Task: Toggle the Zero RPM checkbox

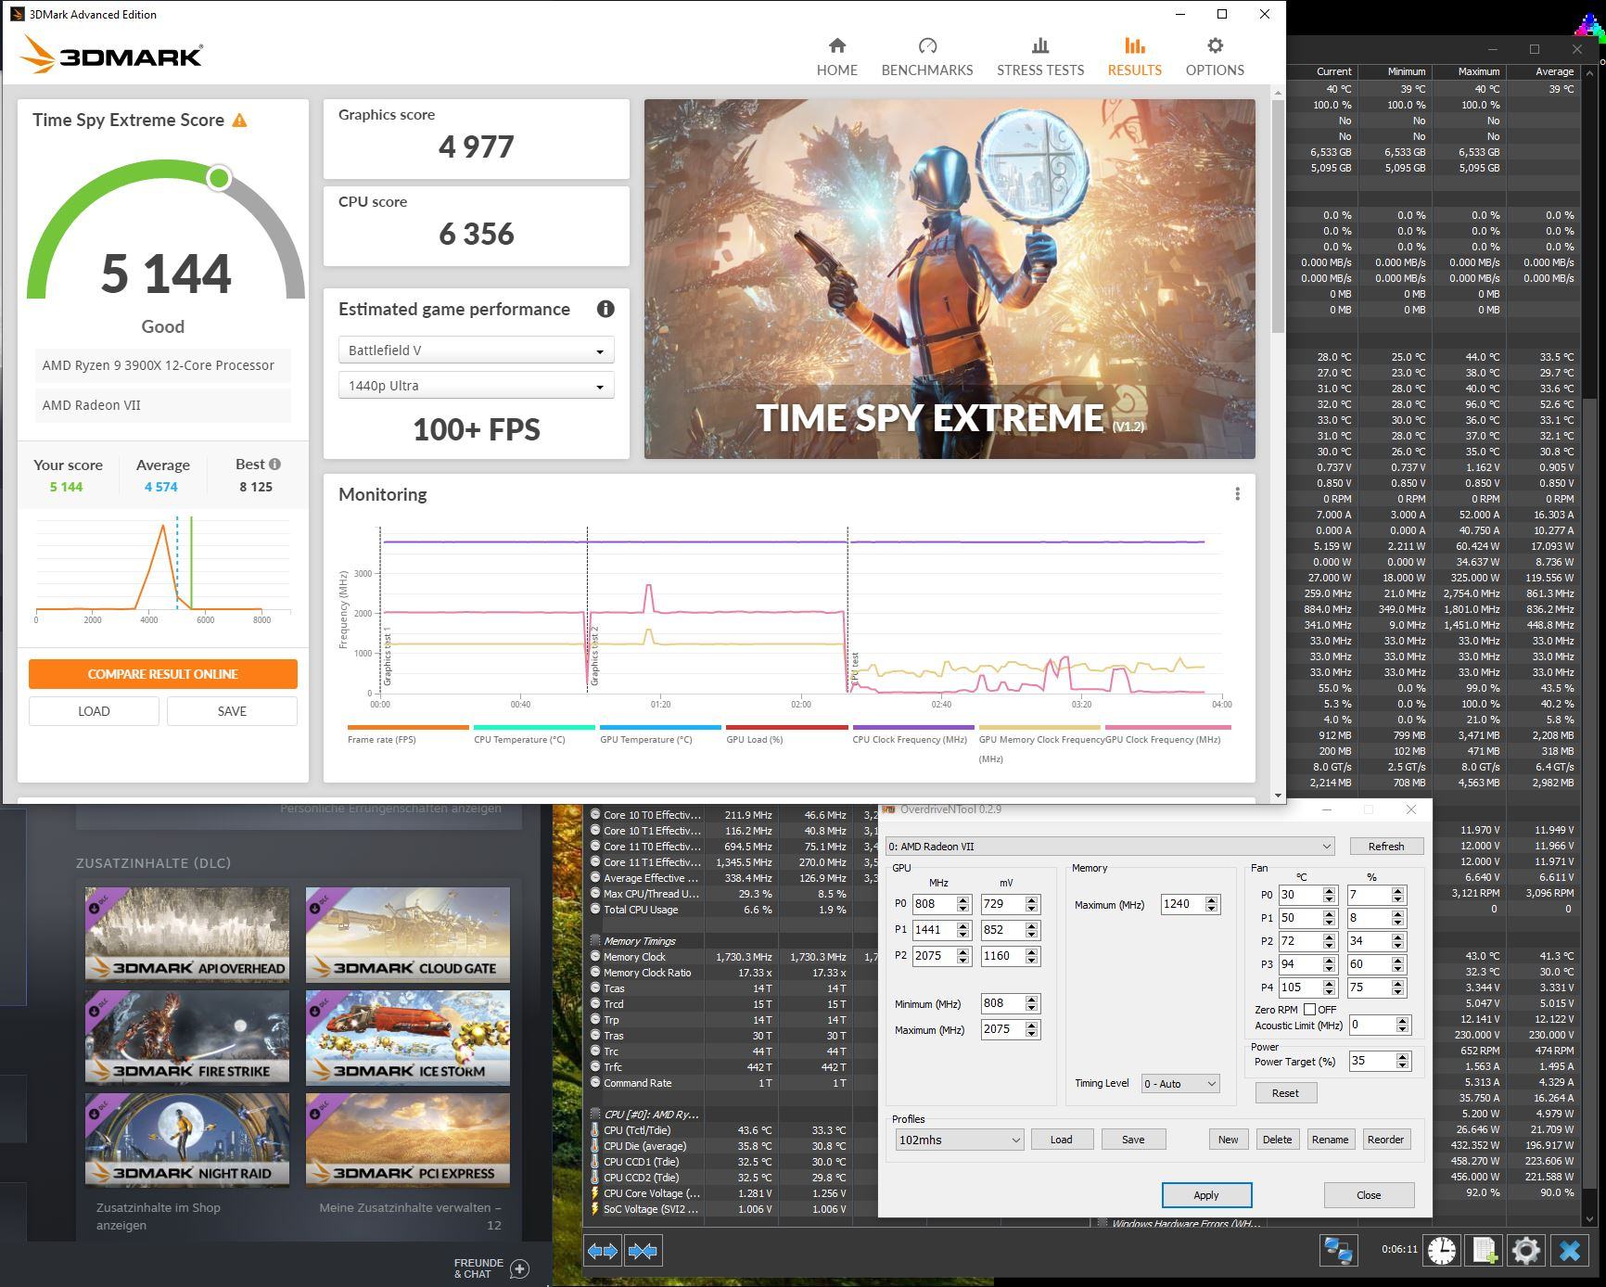Action: coord(1309,1009)
